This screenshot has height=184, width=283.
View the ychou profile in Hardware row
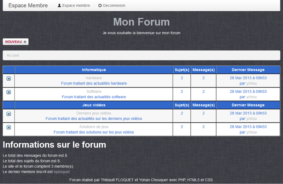251,84
